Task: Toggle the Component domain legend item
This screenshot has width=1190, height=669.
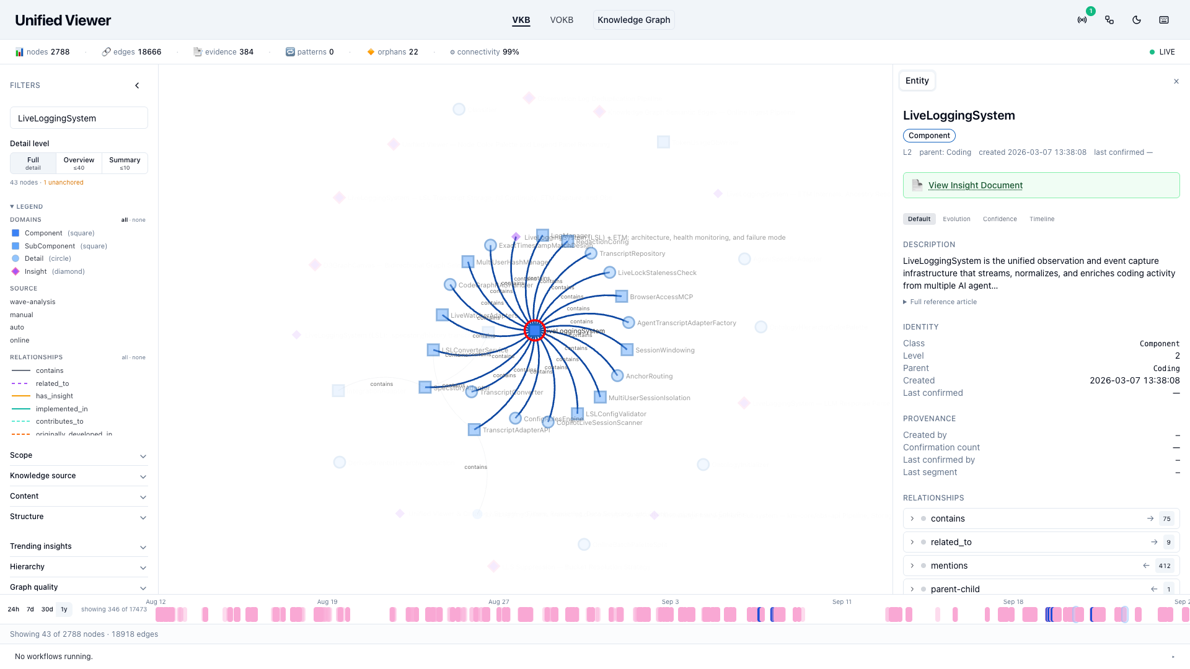Action: pos(53,233)
